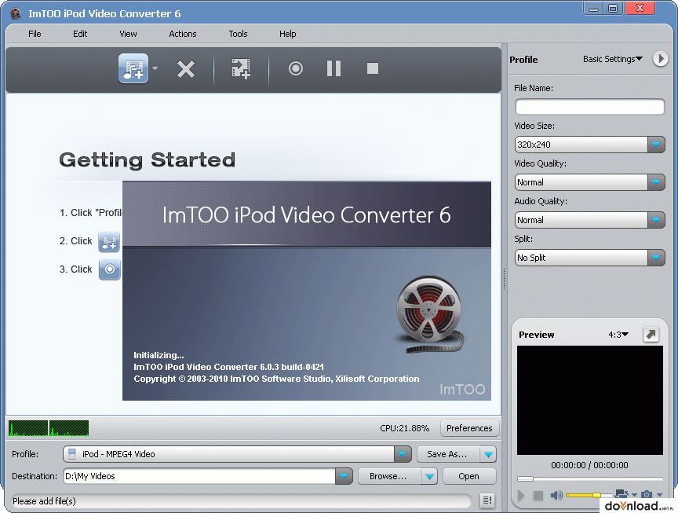678x513 pixels.
Task: Click the Add Profile toolbar icon
Action: click(x=241, y=68)
